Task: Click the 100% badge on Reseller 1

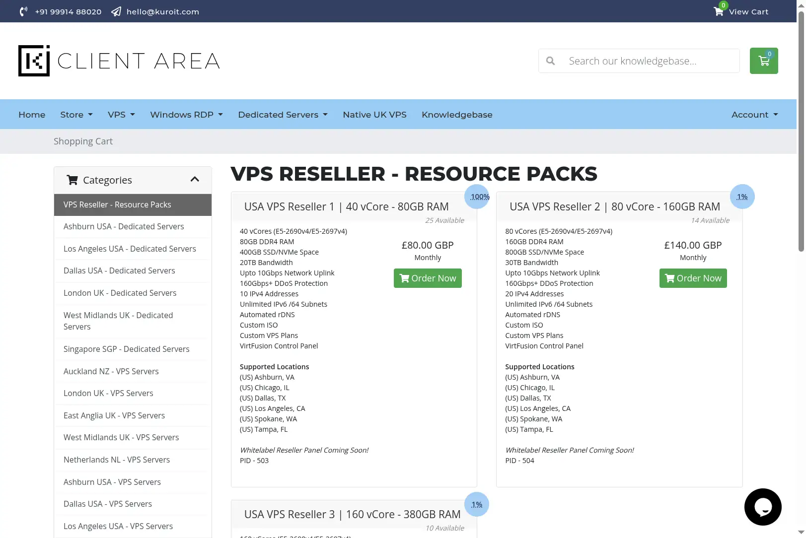Action: tap(477, 197)
